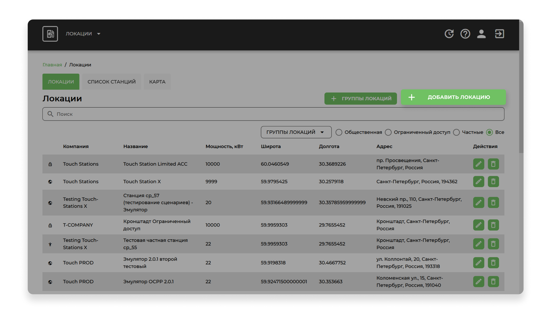Click globe icon of Эмулятор OCPP 2.0.1 row
The width and height of the screenshot is (551, 314).
click(50, 282)
